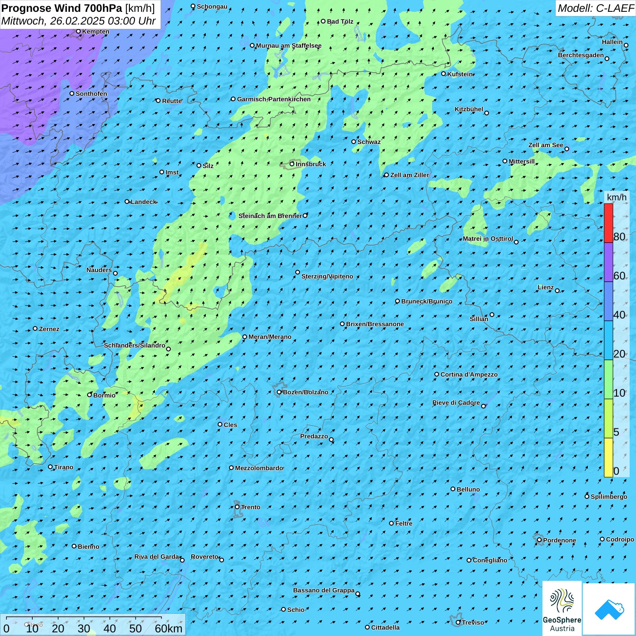The width and height of the screenshot is (636, 636).
Task: Click the Schlanders/Silandro label
Action: tap(134, 345)
